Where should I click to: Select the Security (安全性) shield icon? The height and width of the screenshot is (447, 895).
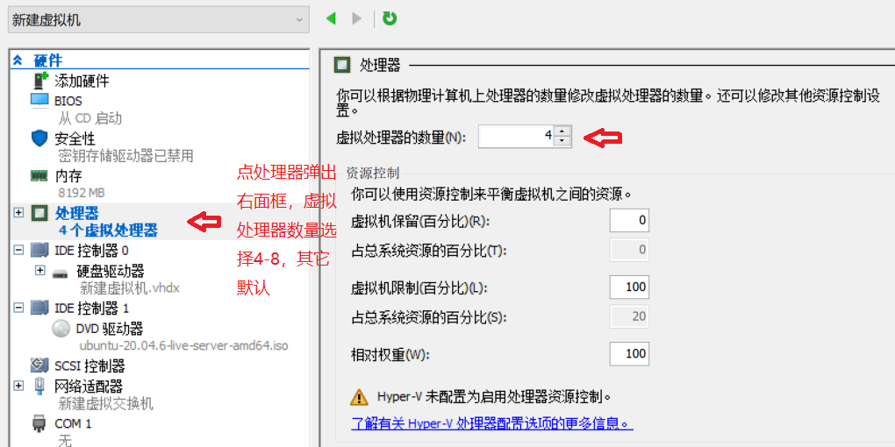point(39,138)
